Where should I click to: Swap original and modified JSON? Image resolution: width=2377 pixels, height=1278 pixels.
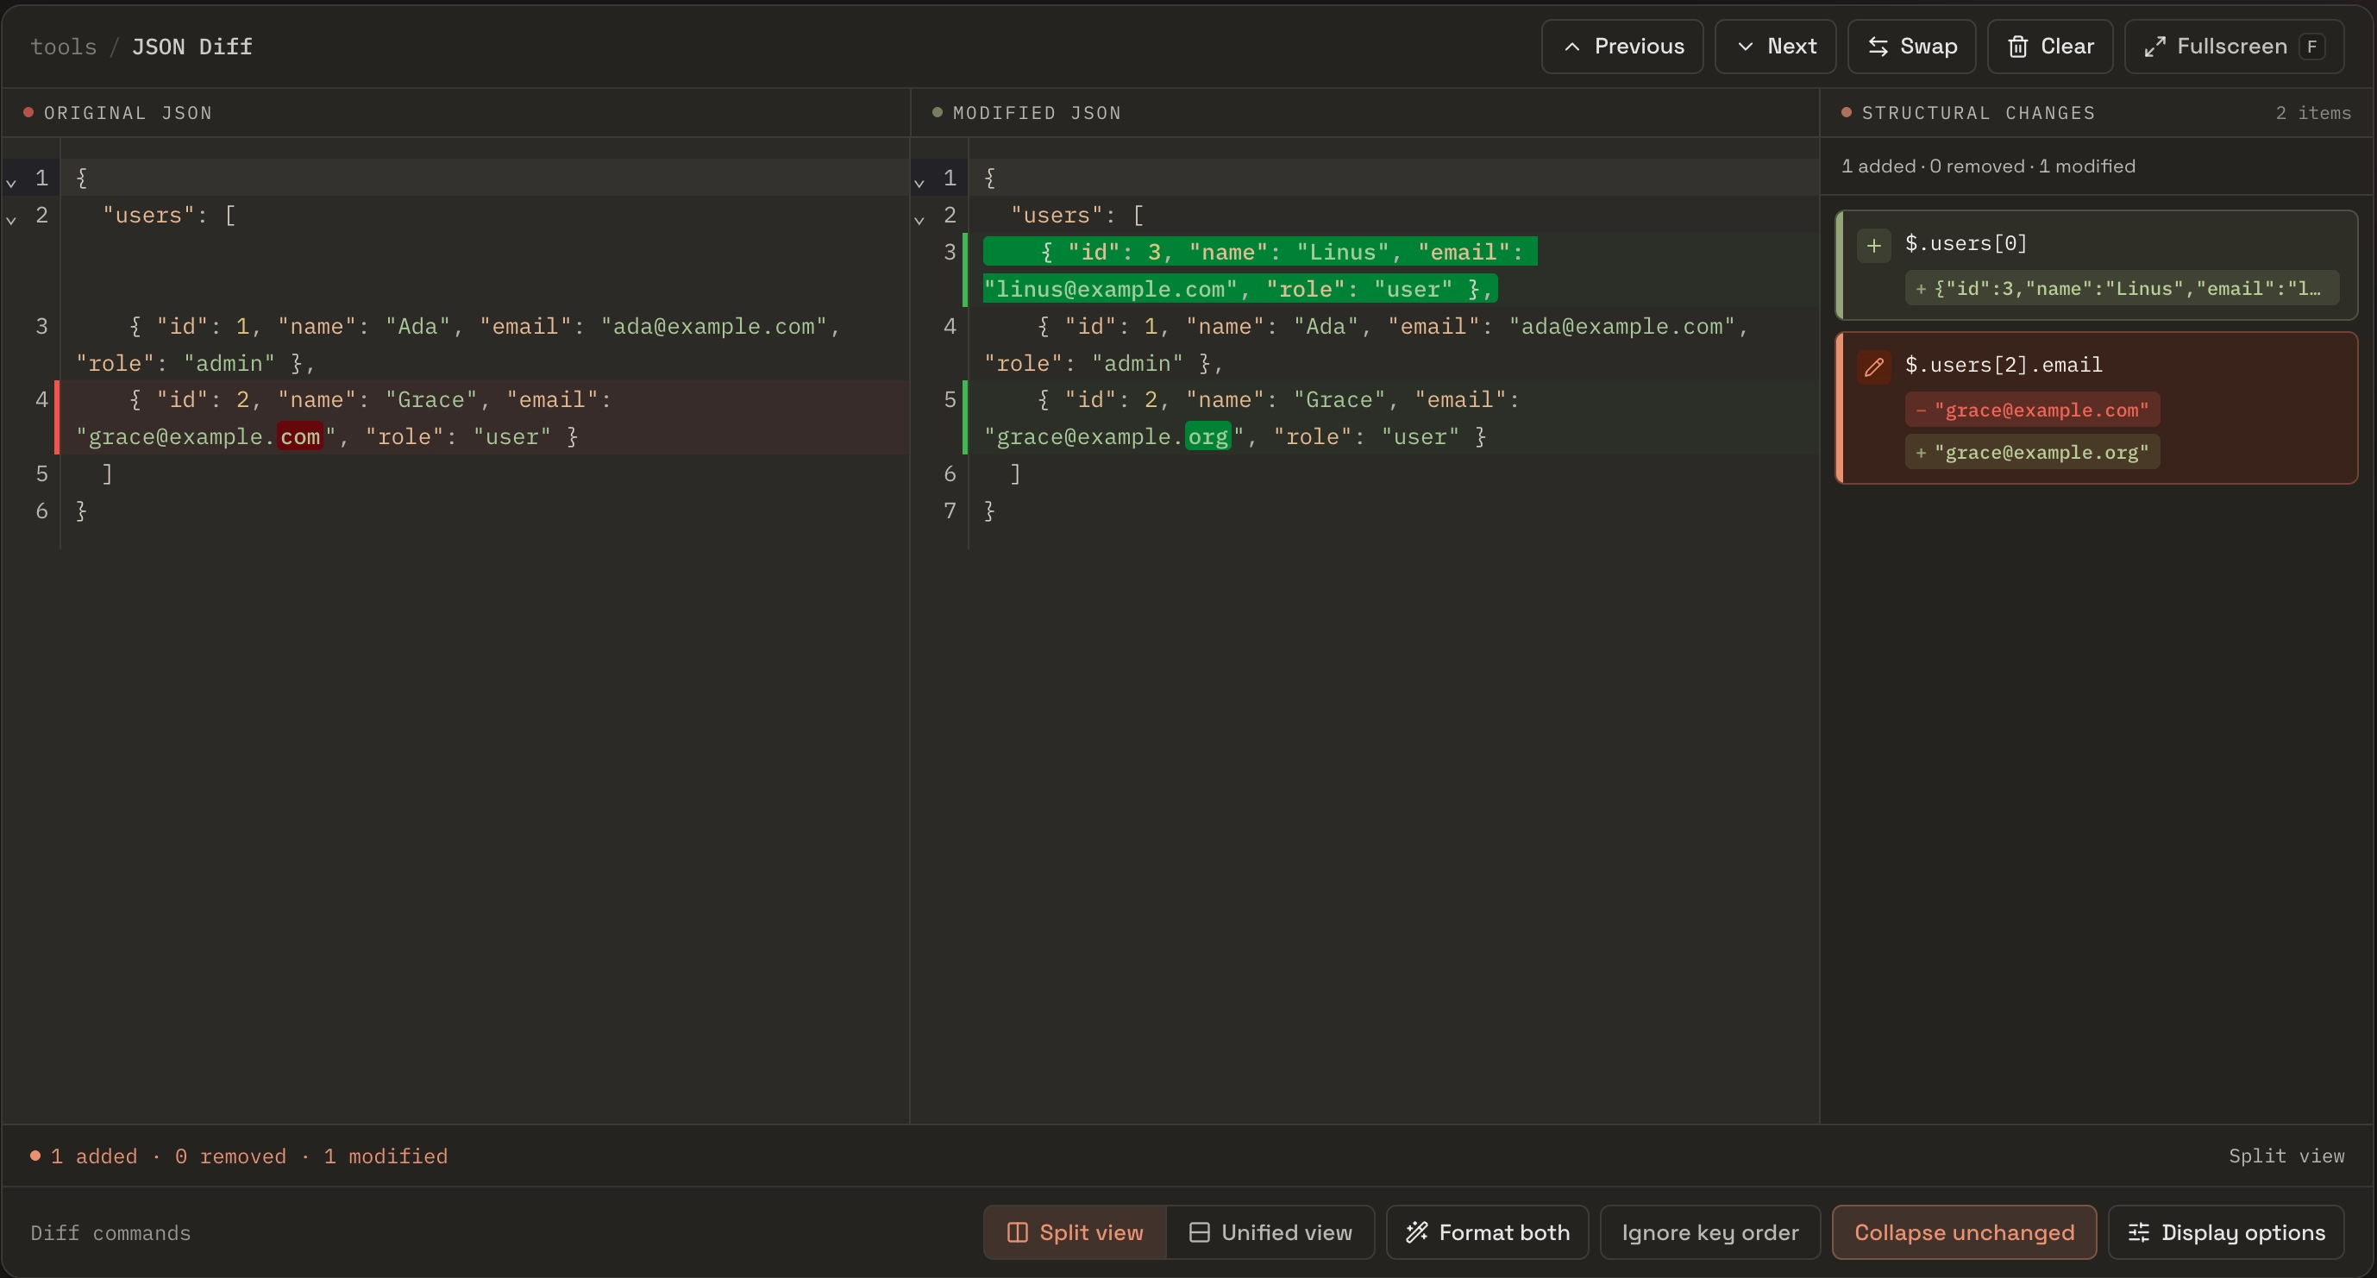pos(1911,47)
